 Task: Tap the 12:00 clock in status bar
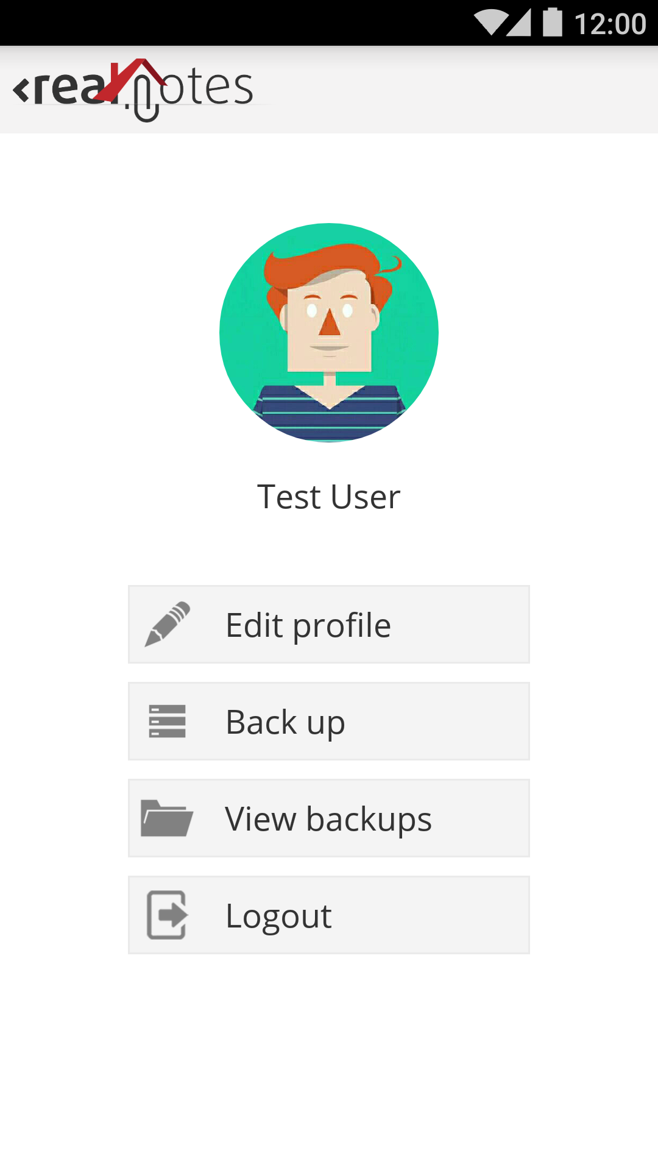point(610,24)
